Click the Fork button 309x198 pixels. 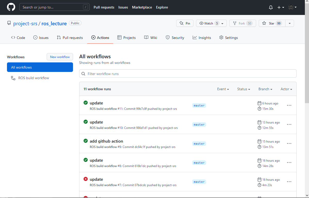pyautogui.click(x=243, y=23)
